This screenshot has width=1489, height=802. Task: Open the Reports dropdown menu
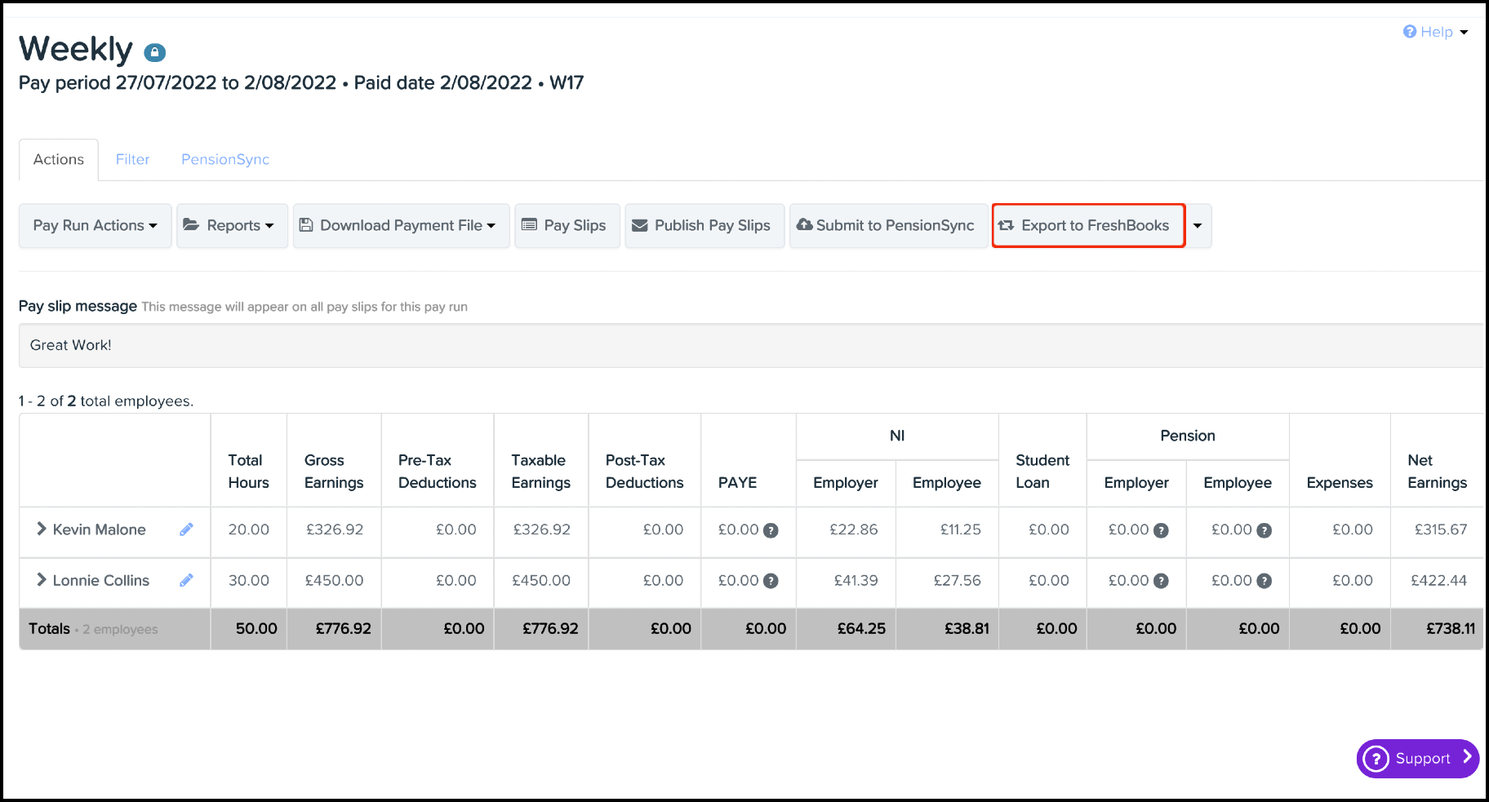point(232,225)
